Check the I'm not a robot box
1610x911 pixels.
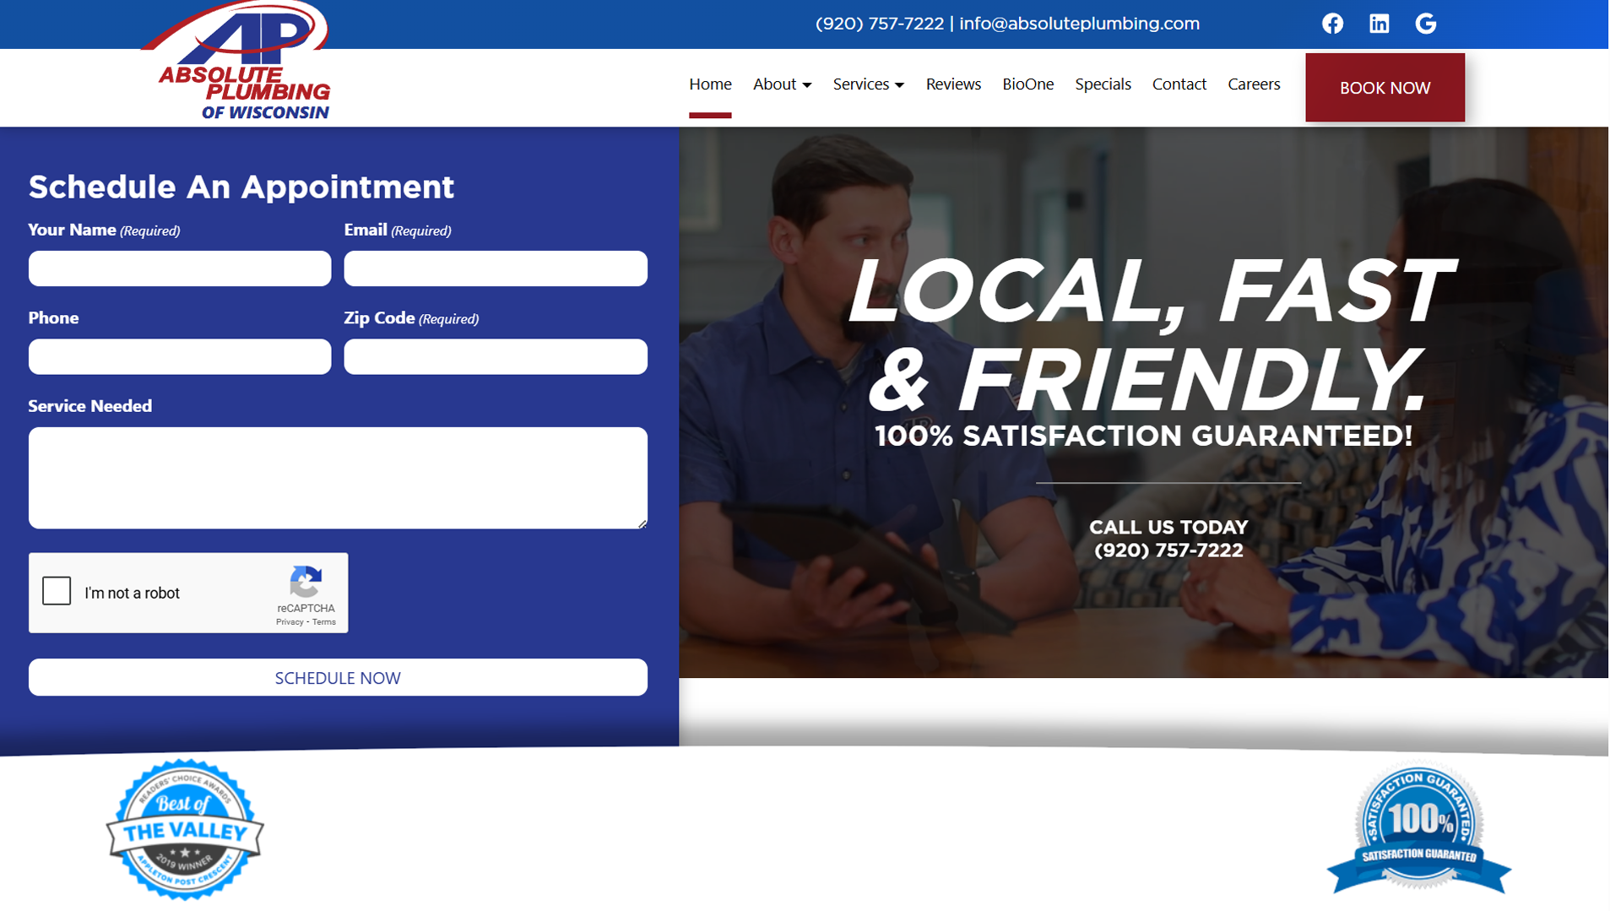tap(57, 591)
